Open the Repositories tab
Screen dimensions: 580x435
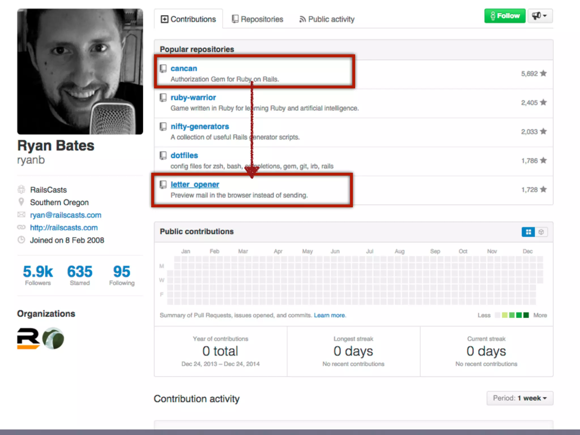tap(257, 19)
